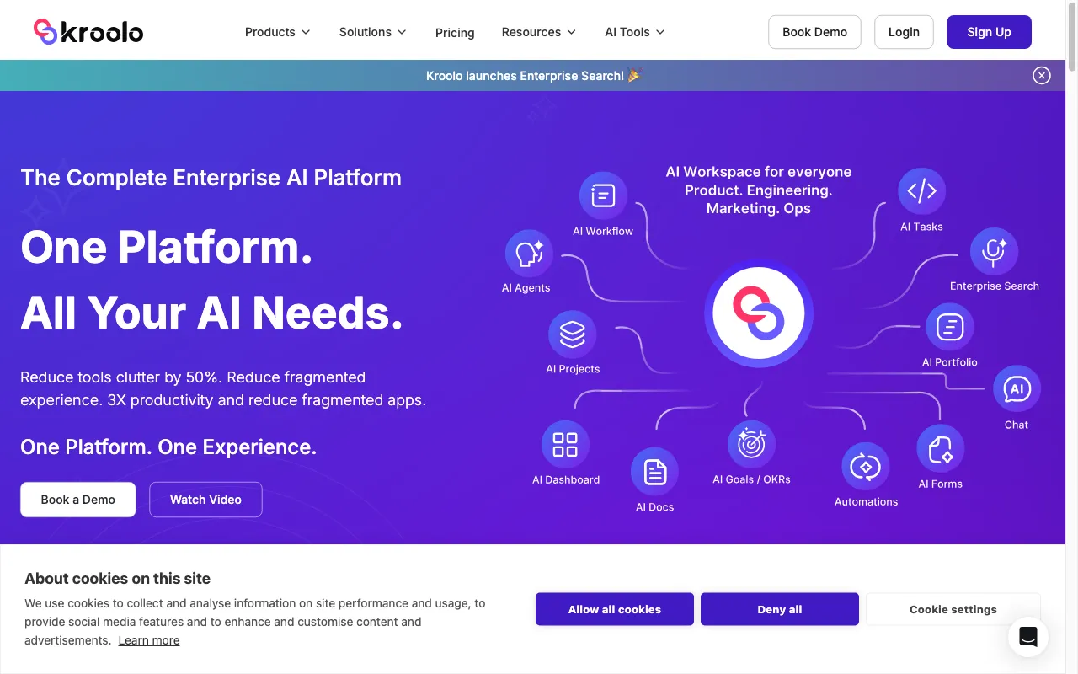Click the "All Your AI Needs." headline
Viewport: 1078px width, 674px height.
coord(212,313)
